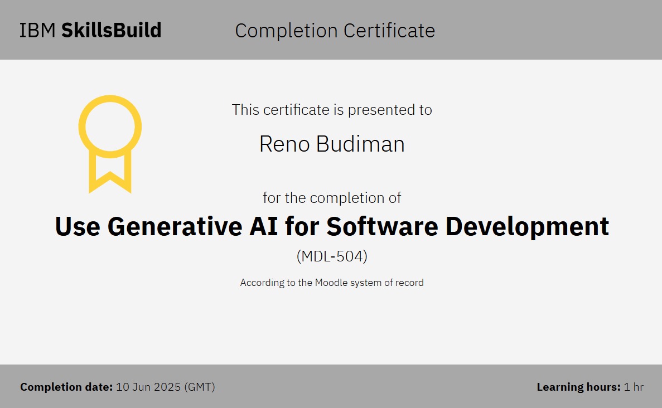
Task: Select the course code (MDL-504)
Action: pos(332,256)
